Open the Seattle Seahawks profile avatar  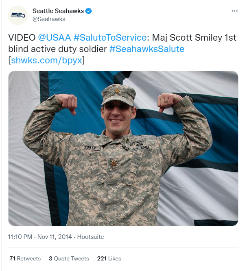click(x=18, y=15)
